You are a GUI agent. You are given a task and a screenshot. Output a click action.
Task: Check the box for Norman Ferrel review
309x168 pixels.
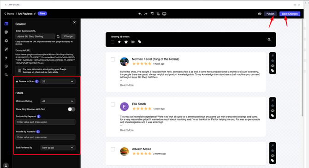click(113, 60)
